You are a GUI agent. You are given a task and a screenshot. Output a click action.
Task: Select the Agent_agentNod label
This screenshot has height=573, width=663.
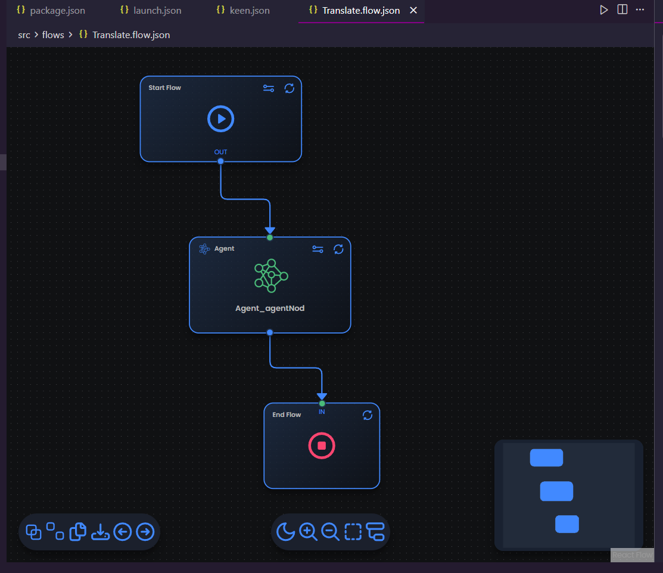click(270, 309)
